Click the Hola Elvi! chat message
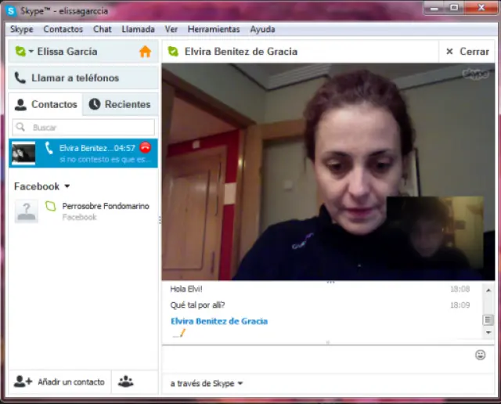 [186, 289]
